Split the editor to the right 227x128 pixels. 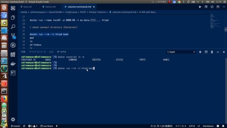[218, 7]
